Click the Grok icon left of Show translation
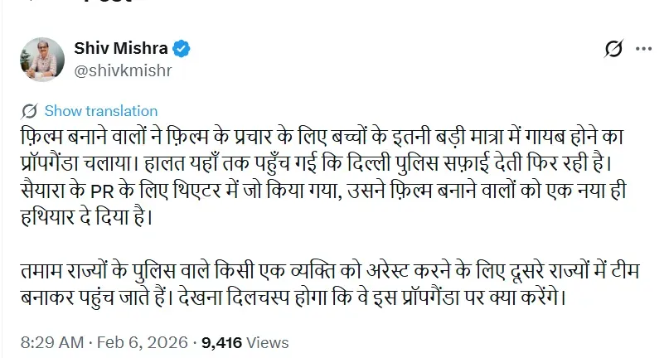The image size is (669, 358). (29, 110)
